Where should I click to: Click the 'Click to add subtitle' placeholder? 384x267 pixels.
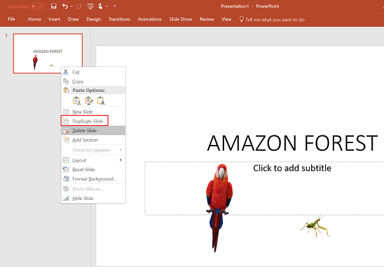[292, 168]
